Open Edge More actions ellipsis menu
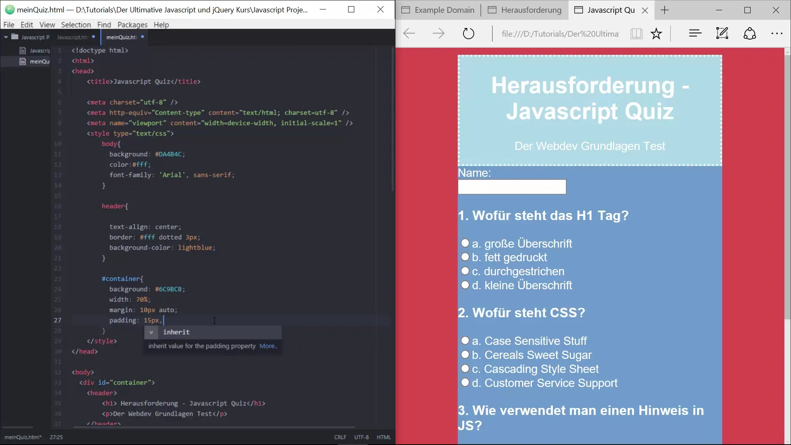Screen dimensions: 791x445 (x=777, y=34)
